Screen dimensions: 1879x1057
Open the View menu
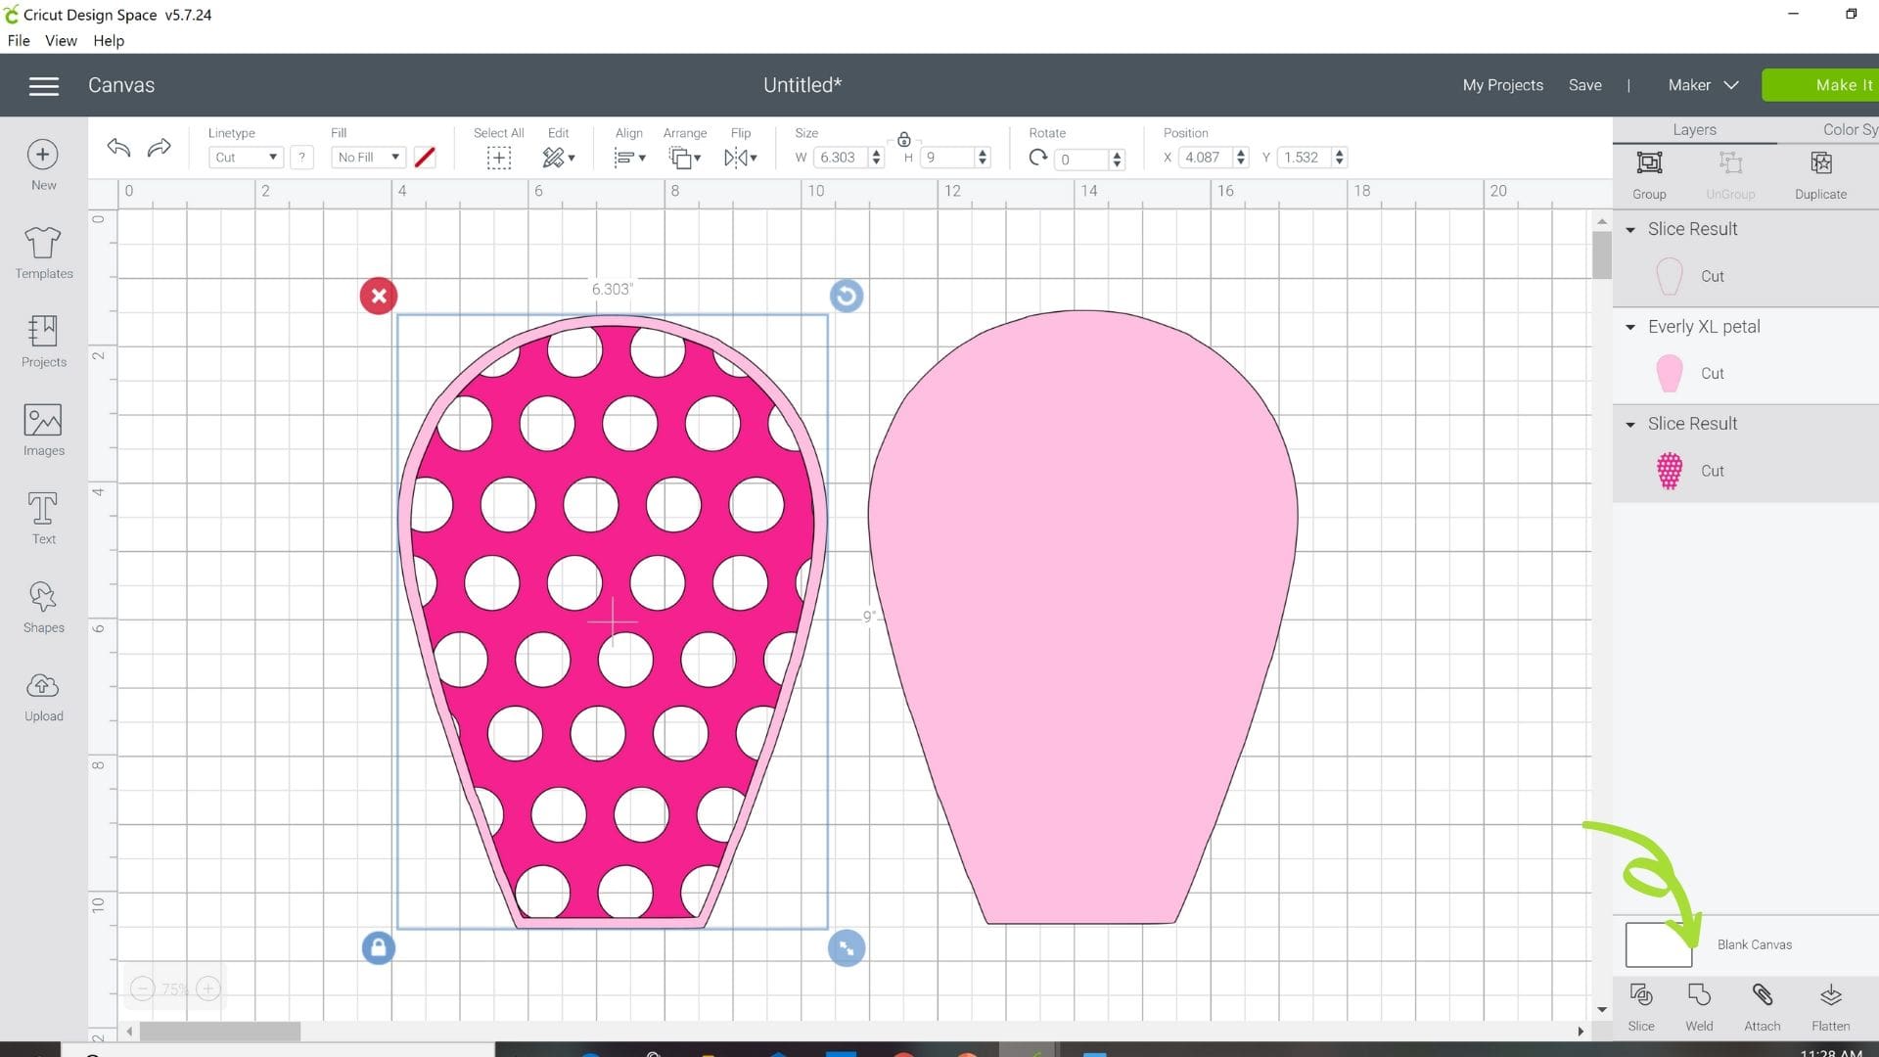[61, 40]
